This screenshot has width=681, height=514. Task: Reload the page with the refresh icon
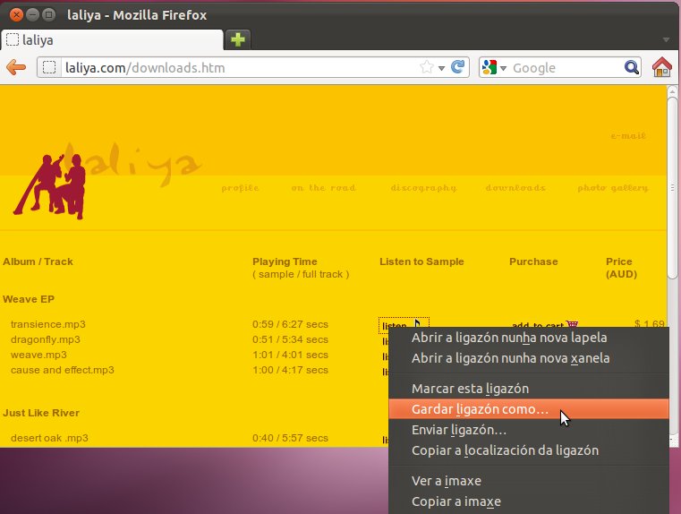click(x=457, y=67)
